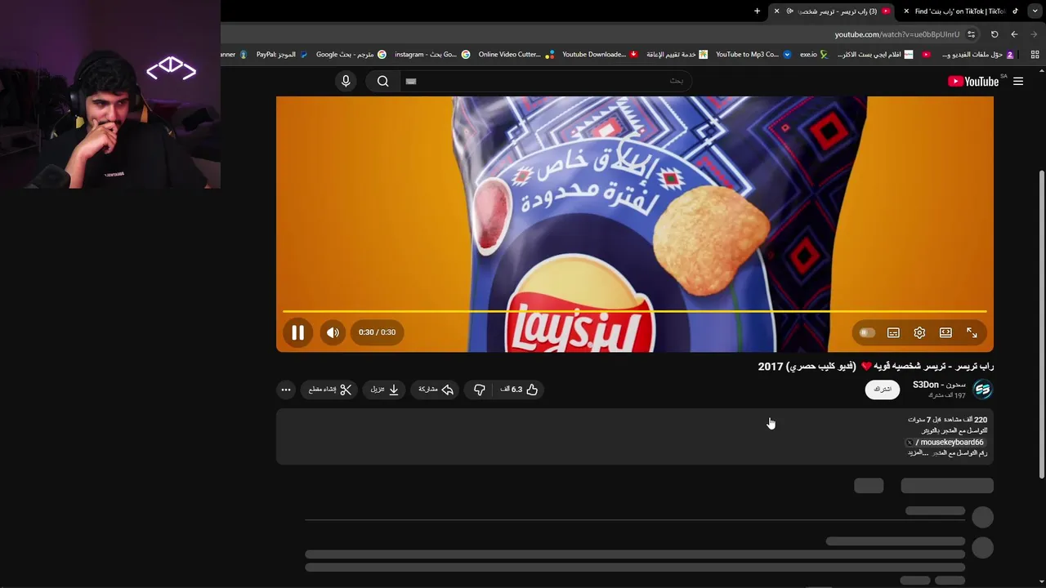Open the S3Don channel avatar
Screen dimensions: 1046x588
pyautogui.click(x=982, y=390)
